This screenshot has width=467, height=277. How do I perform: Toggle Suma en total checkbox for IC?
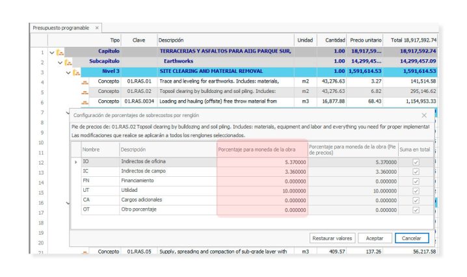point(416,172)
